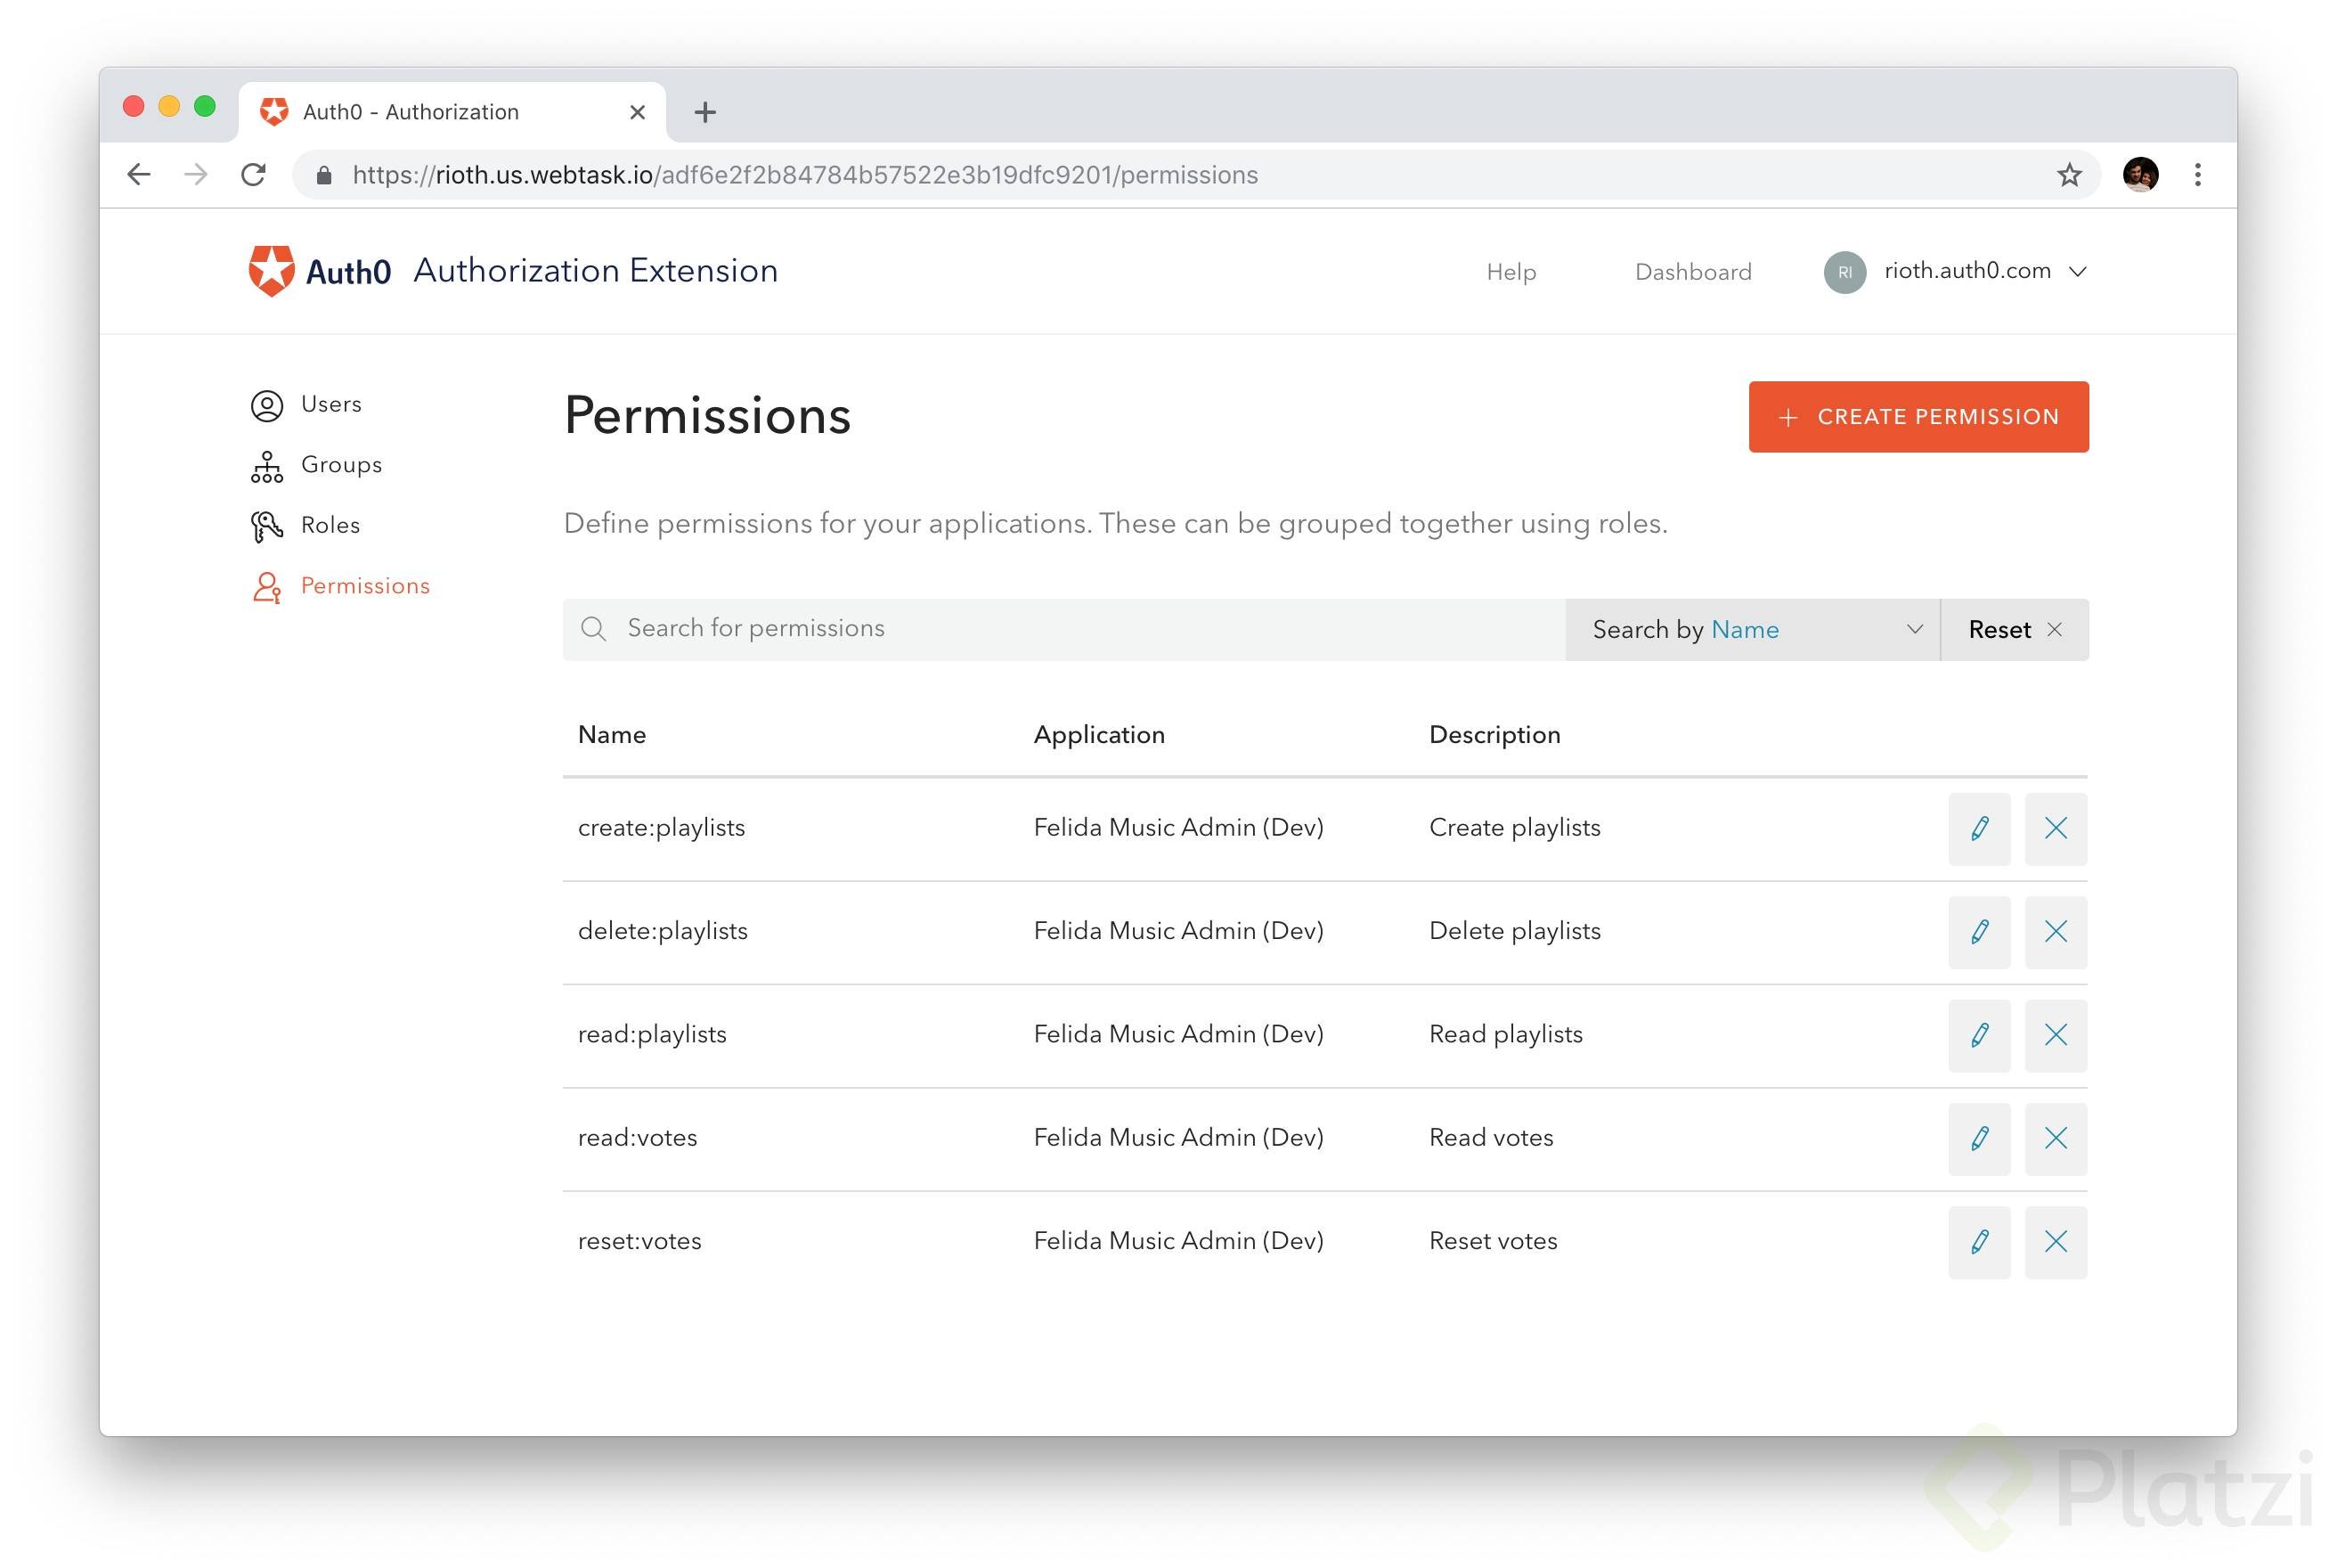Edit the create:playlists permission with pencil icon
The height and width of the screenshot is (1568, 2337).
click(x=1978, y=828)
